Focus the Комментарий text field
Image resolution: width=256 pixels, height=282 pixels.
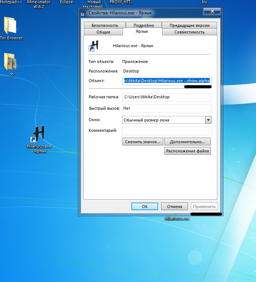[x=167, y=131]
